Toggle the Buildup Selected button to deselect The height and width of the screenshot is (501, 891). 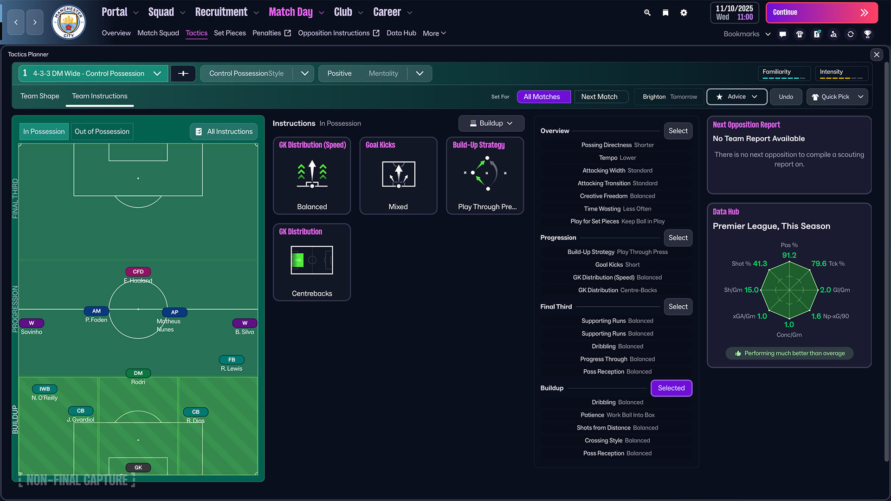[x=671, y=388]
